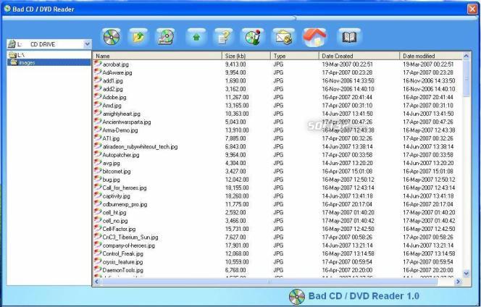Viewport: 481px width, 307px height.
Task: Sort by the Date modified column header
Action: pyautogui.click(x=431, y=56)
